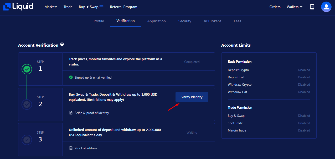Screen dimensions: 335x159
Task: View Orders in the top navigation
Action: click(x=275, y=7)
